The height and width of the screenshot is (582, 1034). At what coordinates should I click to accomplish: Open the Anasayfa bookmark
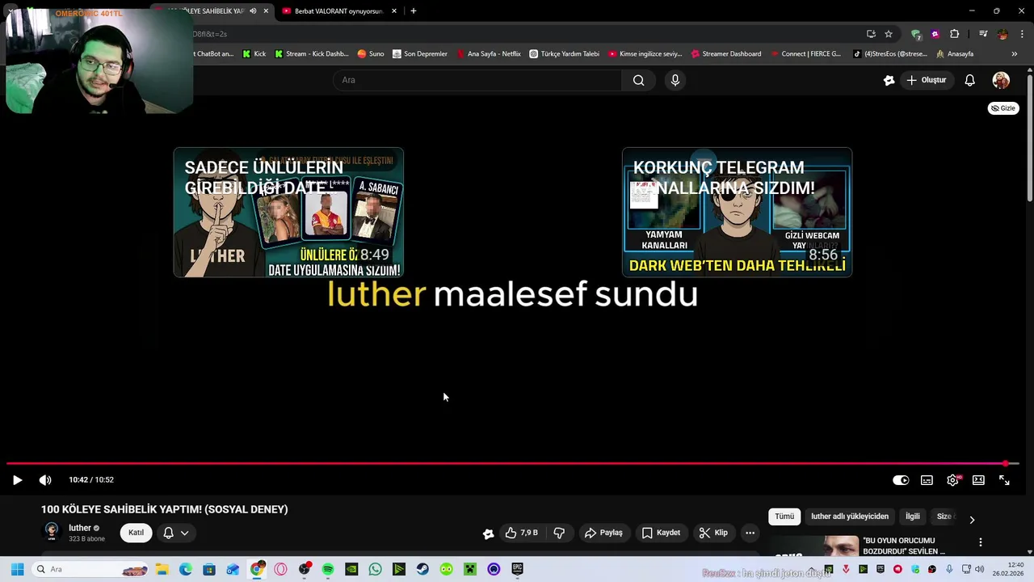click(954, 54)
